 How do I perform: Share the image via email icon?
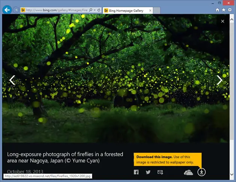point(160,172)
